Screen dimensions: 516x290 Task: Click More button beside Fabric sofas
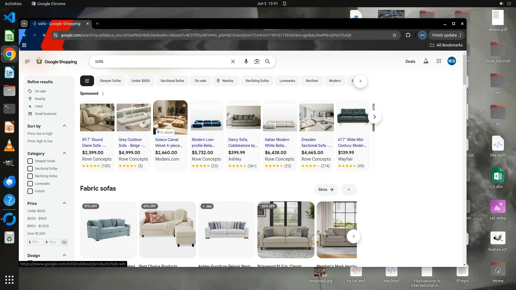326,190
